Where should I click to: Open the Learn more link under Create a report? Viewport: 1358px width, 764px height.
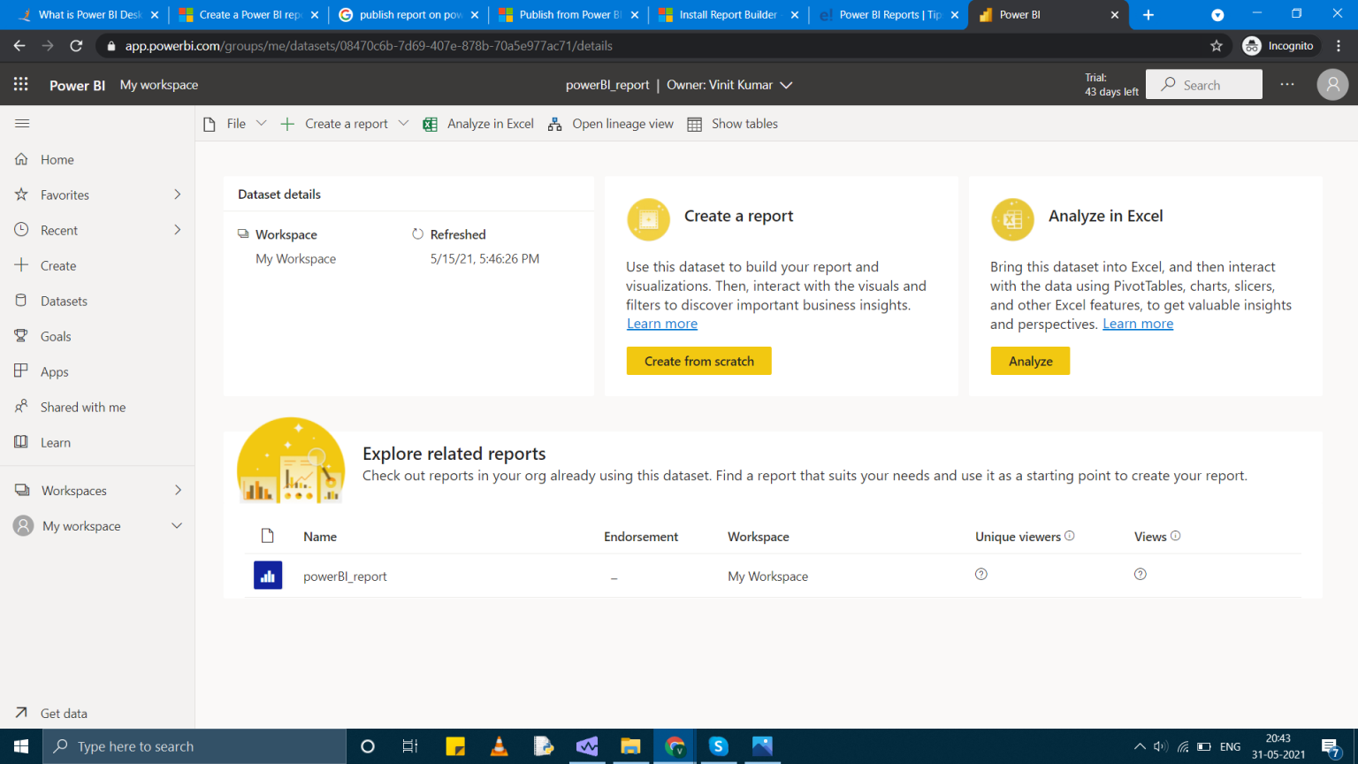tap(661, 323)
